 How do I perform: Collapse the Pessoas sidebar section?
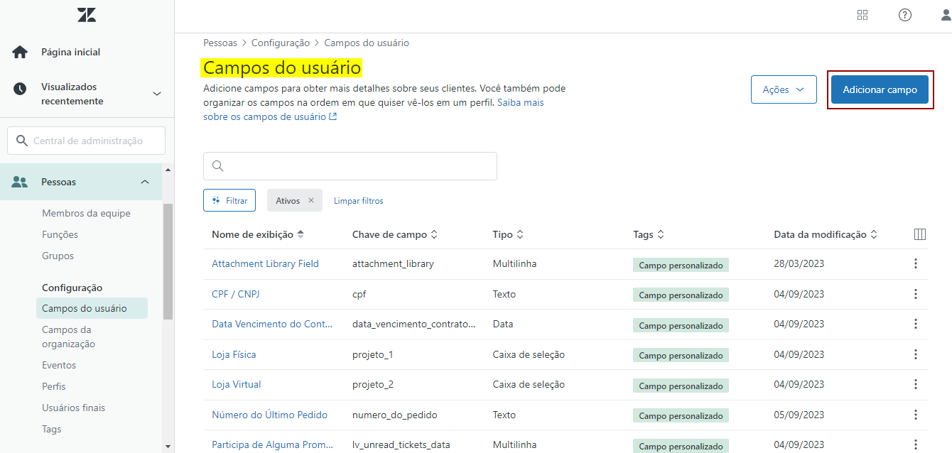(x=145, y=182)
